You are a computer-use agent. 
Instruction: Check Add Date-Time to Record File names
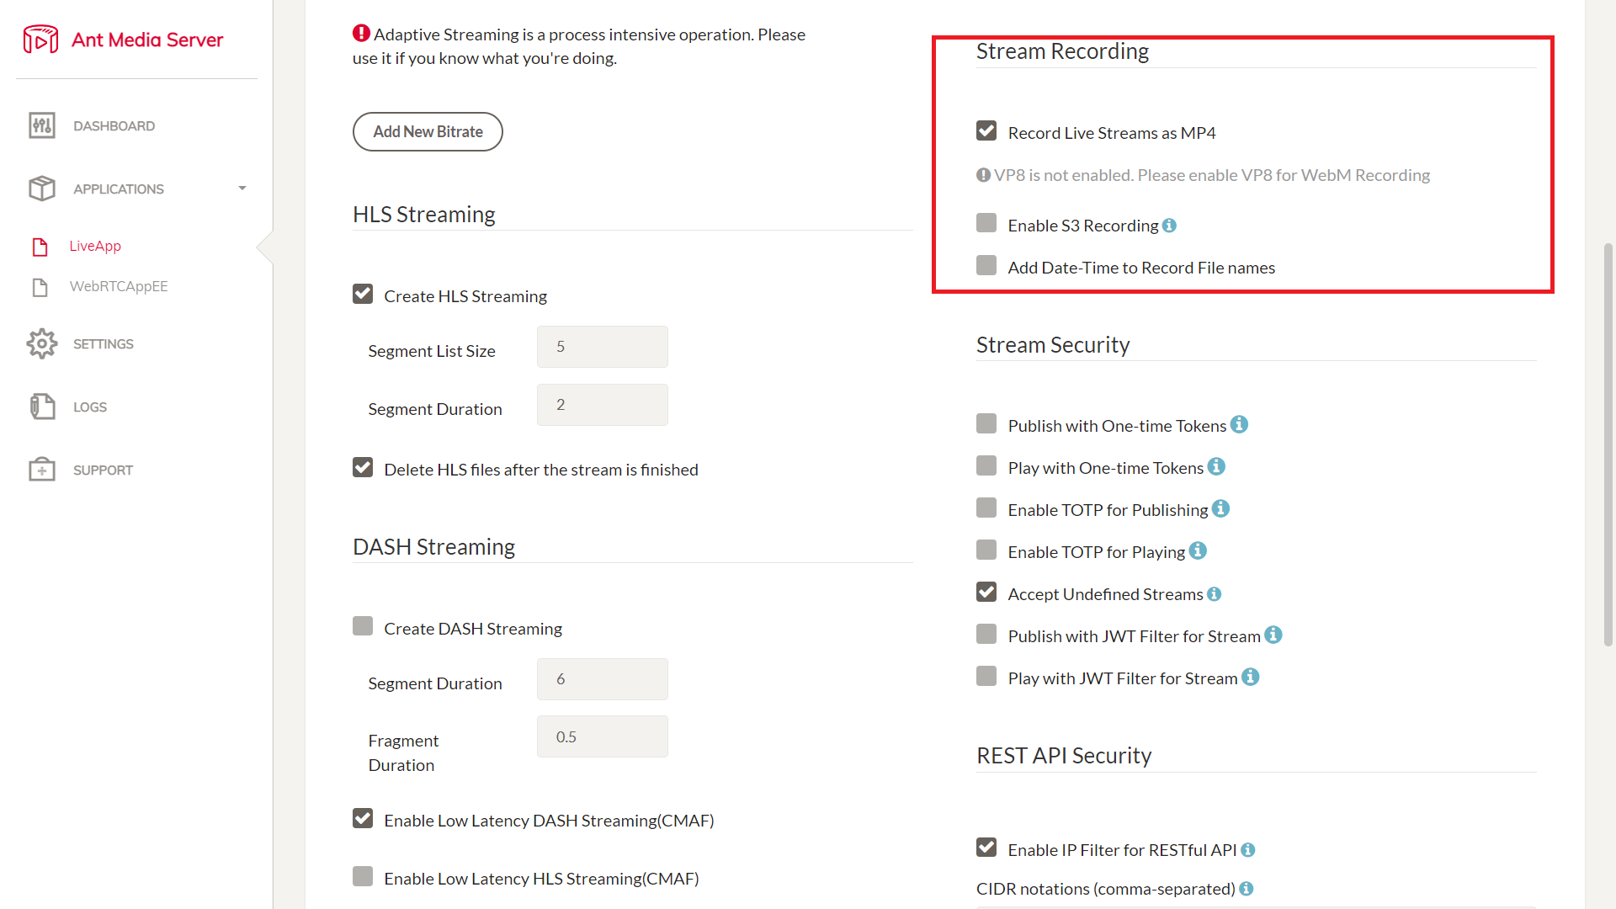coord(986,266)
